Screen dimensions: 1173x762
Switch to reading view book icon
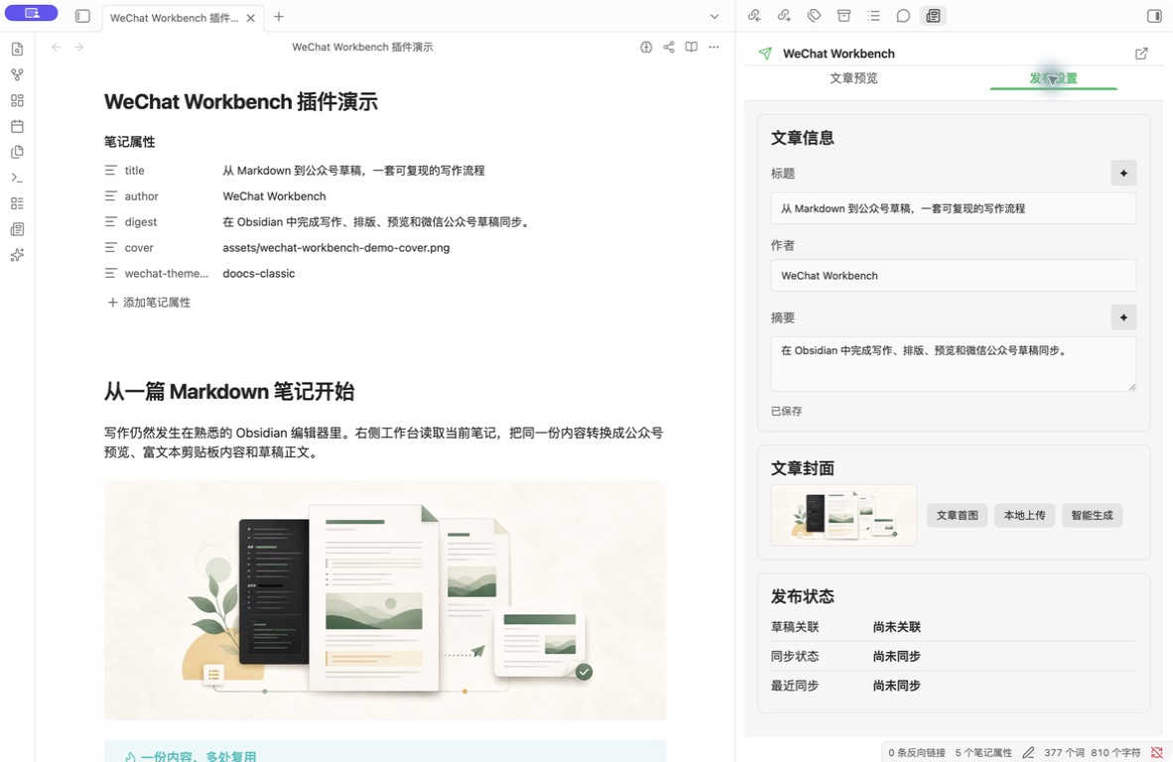tap(692, 47)
